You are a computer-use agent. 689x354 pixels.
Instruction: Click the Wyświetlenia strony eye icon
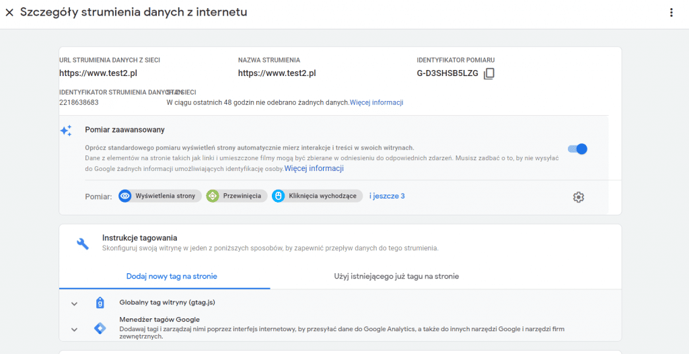[125, 196]
